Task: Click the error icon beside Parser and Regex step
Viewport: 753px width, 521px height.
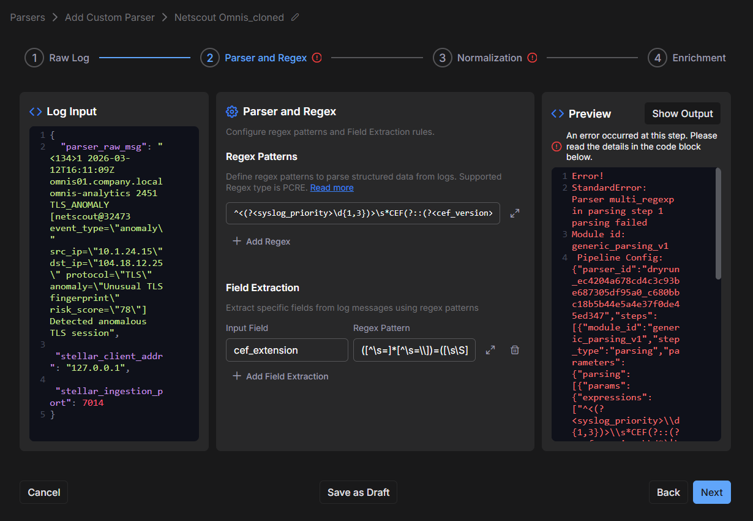Action: click(x=317, y=58)
